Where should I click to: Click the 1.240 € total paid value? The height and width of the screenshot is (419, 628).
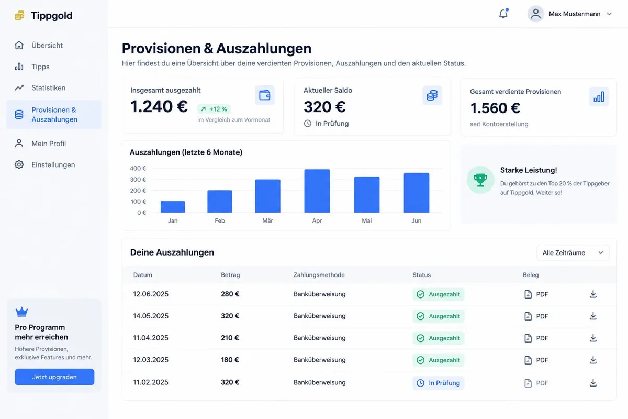click(x=159, y=107)
